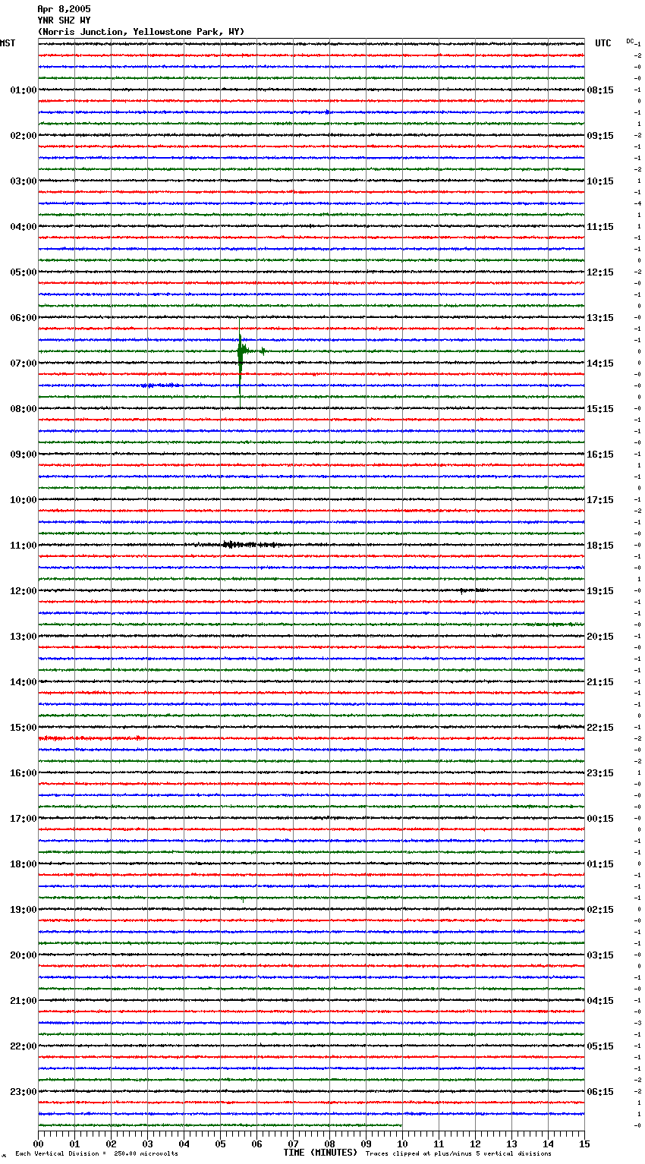Click the UTC '20:15' row label

point(600,637)
